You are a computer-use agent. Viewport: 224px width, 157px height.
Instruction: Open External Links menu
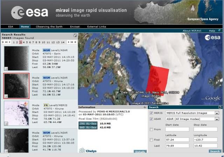(x=97, y=27)
